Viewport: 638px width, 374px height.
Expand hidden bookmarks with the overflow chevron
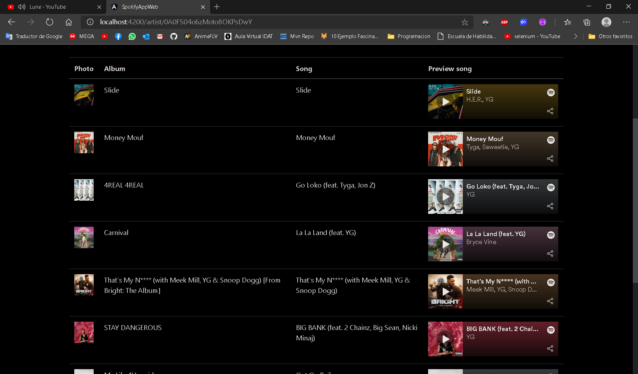(576, 36)
